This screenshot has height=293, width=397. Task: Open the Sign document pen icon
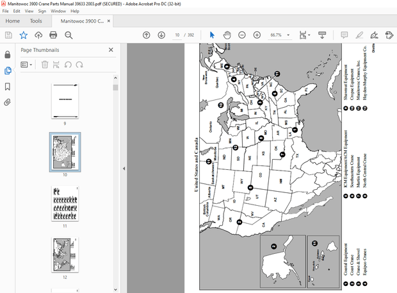click(374, 35)
